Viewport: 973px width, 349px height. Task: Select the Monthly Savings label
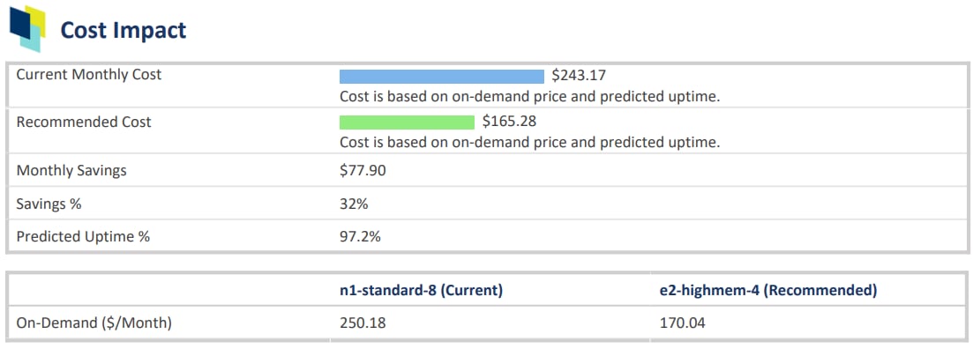pyautogui.click(x=71, y=170)
